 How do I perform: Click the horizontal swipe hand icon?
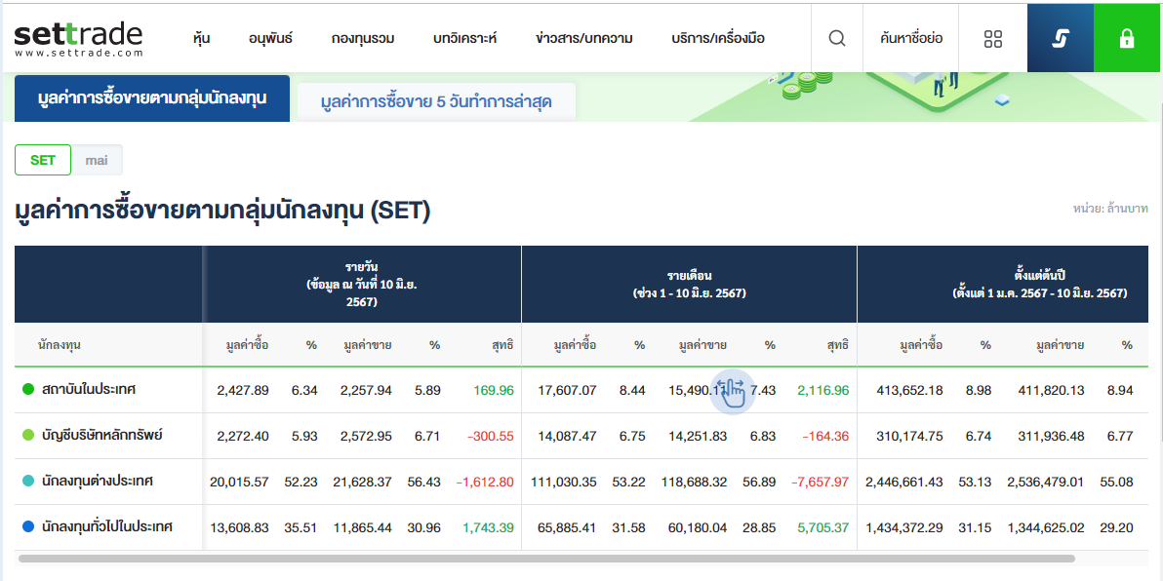pyautogui.click(x=732, y=391)
